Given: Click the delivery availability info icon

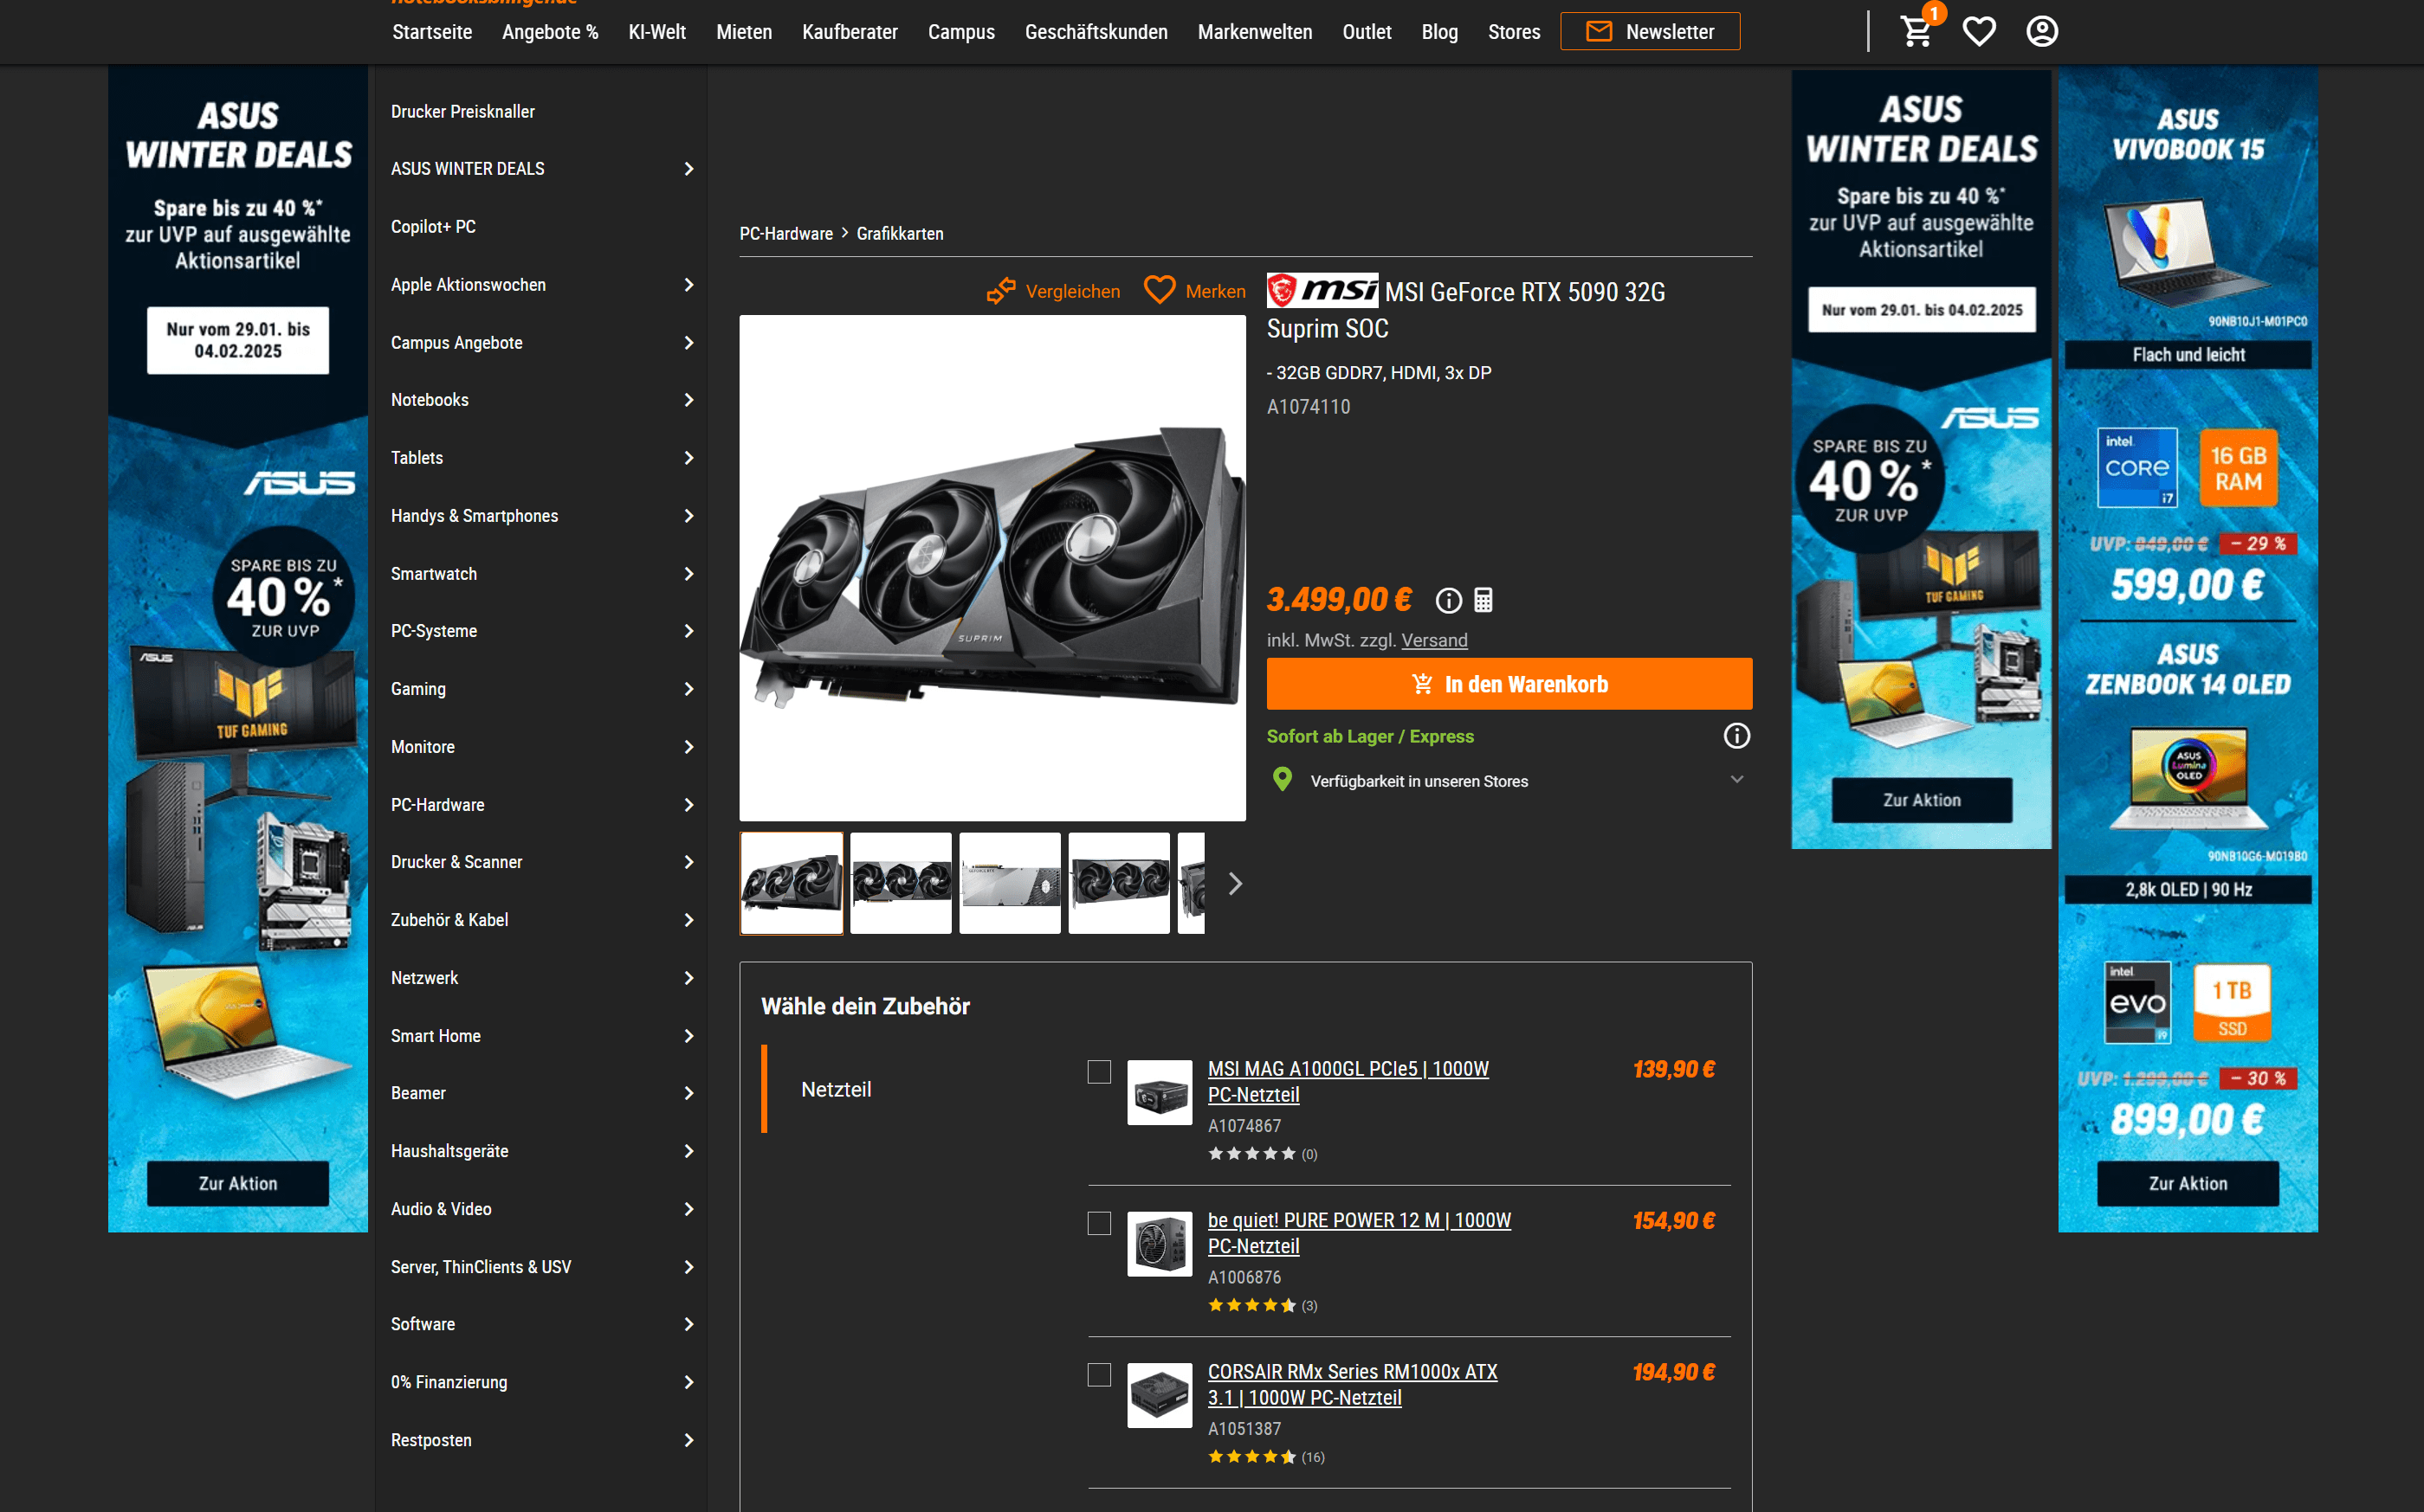Looking at the screenshot, I should tap(1736, 736).
